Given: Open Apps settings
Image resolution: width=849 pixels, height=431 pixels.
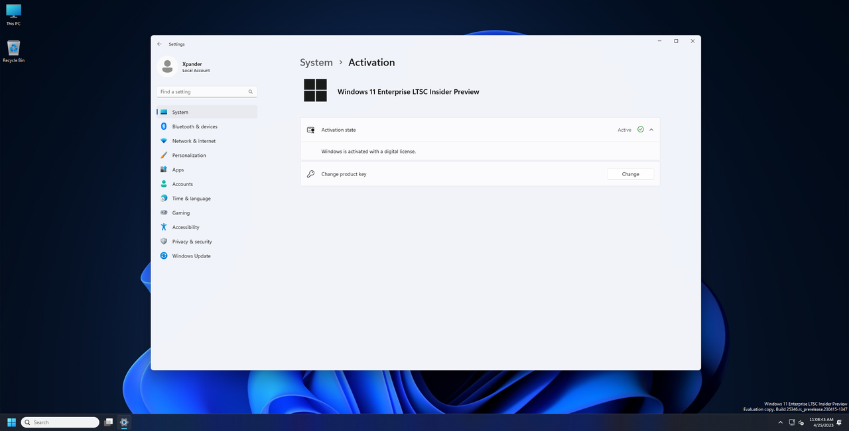Looking at the screenshot, I should tap(207, 169).
